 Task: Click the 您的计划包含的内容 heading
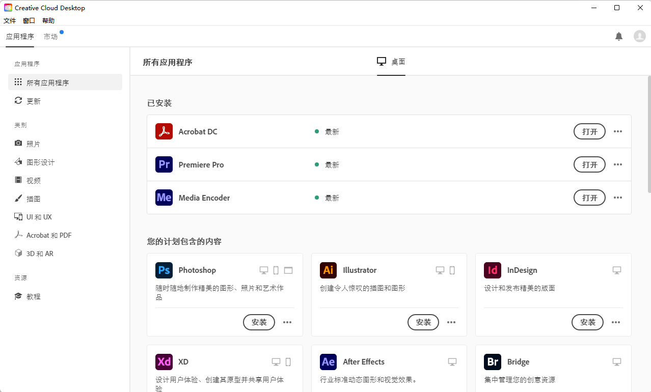click(184, 241)
